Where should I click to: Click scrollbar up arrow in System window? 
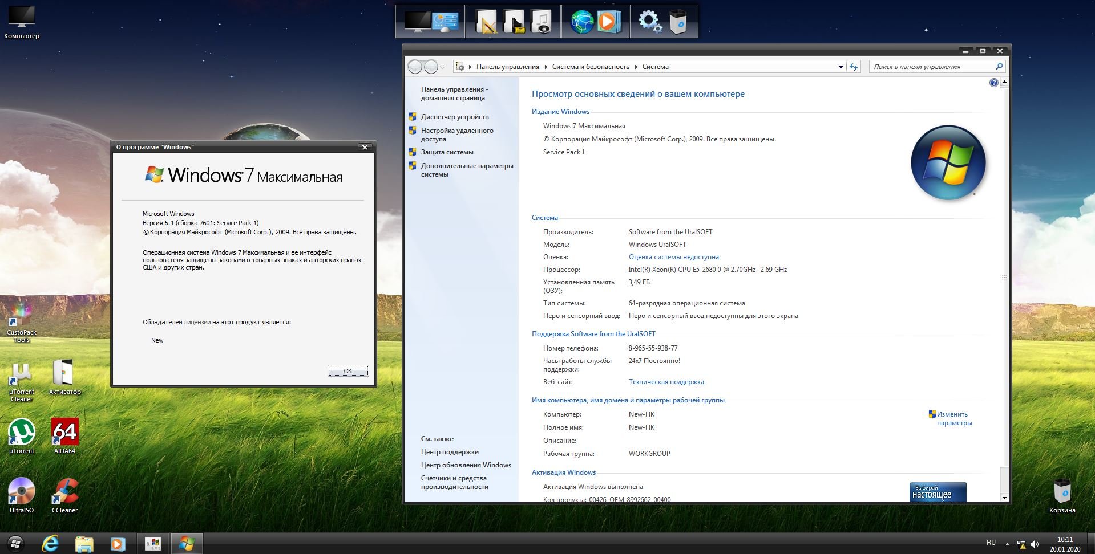[1004, 82]
